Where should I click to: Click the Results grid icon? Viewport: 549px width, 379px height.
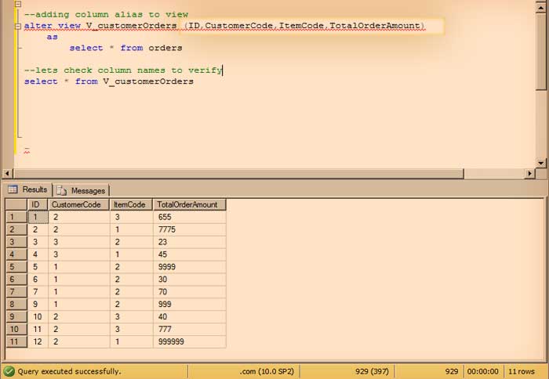click(x=13, y=189)
